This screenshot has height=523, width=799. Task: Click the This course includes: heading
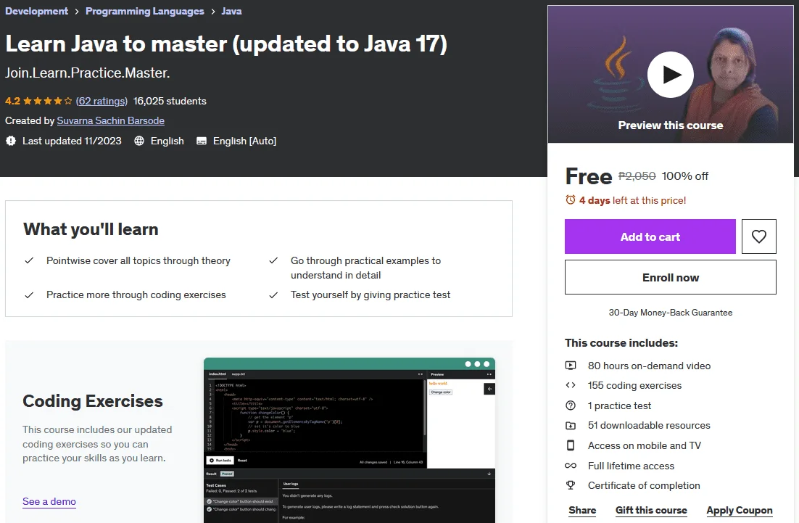tap(621, 343)
